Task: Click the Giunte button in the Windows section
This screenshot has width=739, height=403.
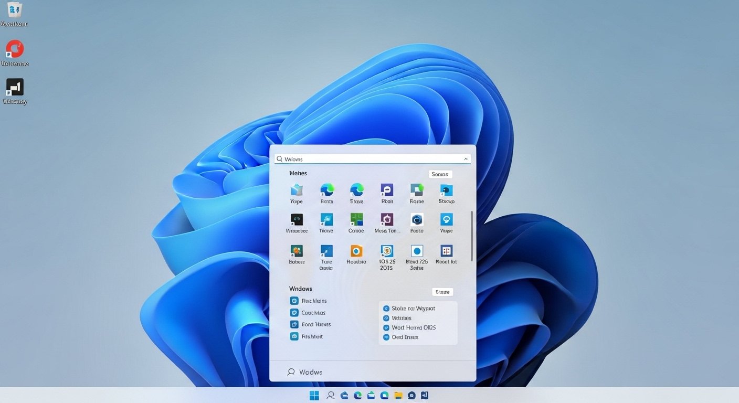Action: tap(442, 292)
